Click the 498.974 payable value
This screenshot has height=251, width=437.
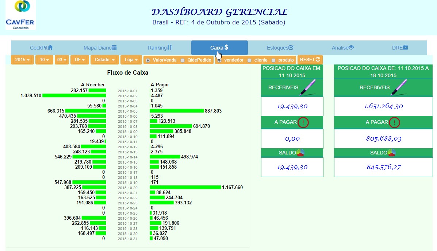pyautogui.click(x=189, y=157)
